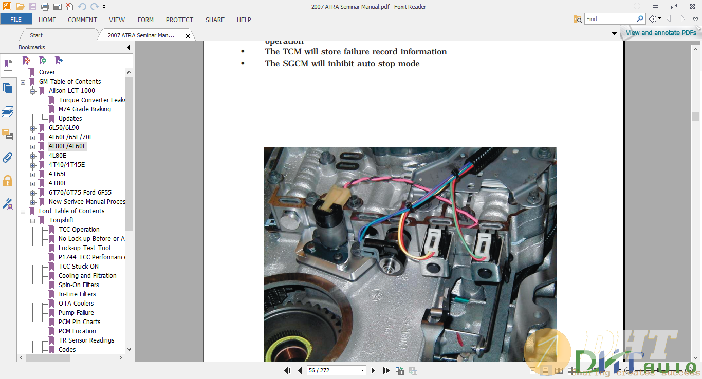Enable continuous page view mode
The width and height of the screenshot is (702, 379).
(545, 370)
